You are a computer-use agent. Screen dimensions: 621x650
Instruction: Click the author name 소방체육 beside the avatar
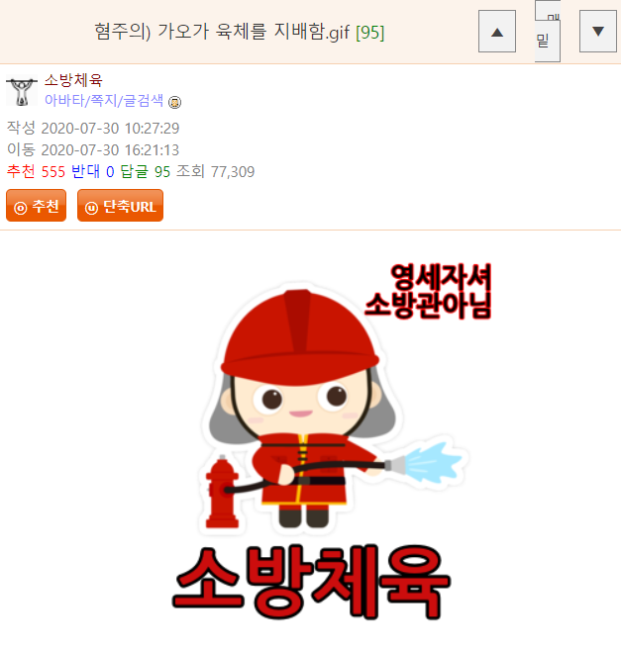pos(73,79)
